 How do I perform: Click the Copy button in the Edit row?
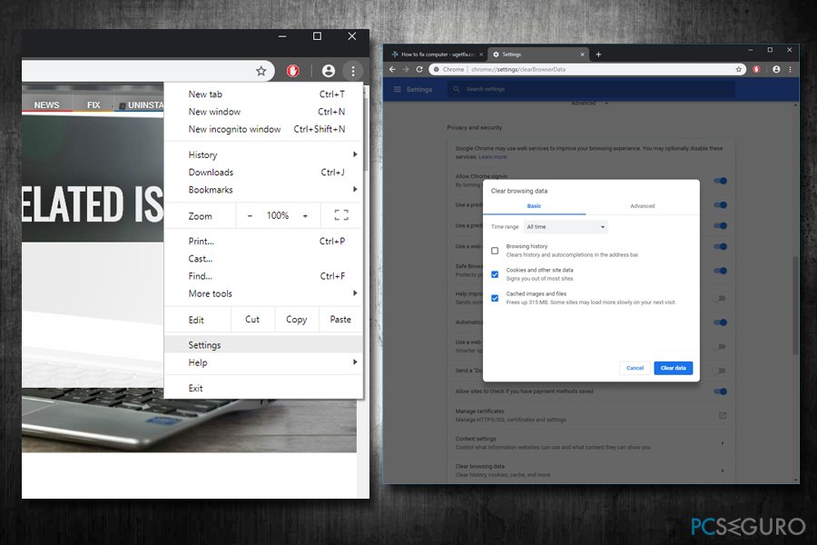pyautogui.click(x=296, y=319)
